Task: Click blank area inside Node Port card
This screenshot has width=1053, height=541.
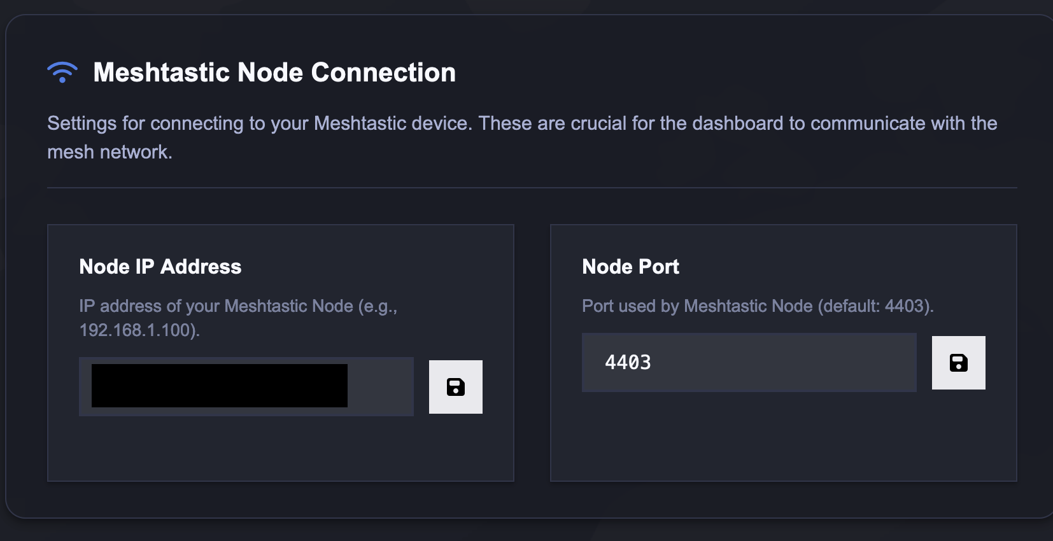Action: pyautogui.click(x=783, y=439)
